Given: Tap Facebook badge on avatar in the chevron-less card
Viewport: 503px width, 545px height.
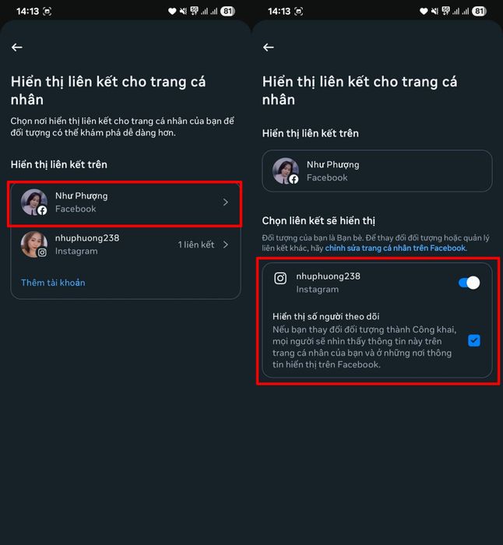Looking at the screenshot, I should 294,179.
